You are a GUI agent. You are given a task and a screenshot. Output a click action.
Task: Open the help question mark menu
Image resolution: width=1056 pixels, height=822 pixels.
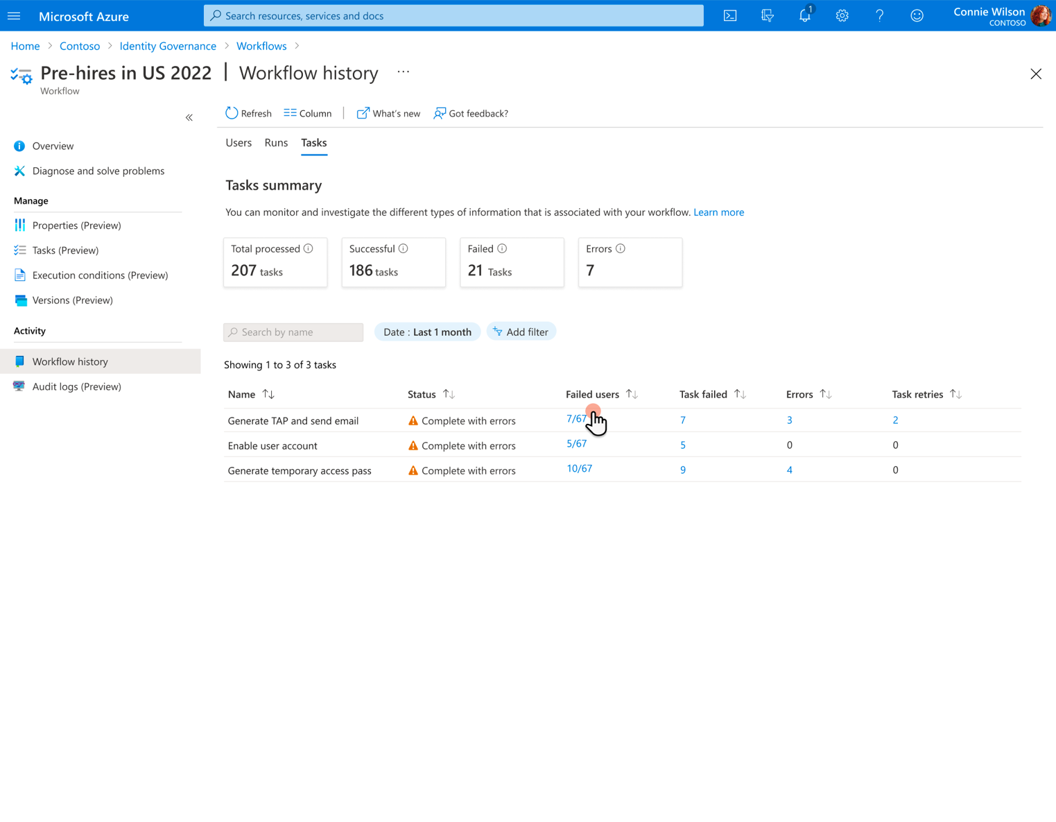tap(879, 15)
